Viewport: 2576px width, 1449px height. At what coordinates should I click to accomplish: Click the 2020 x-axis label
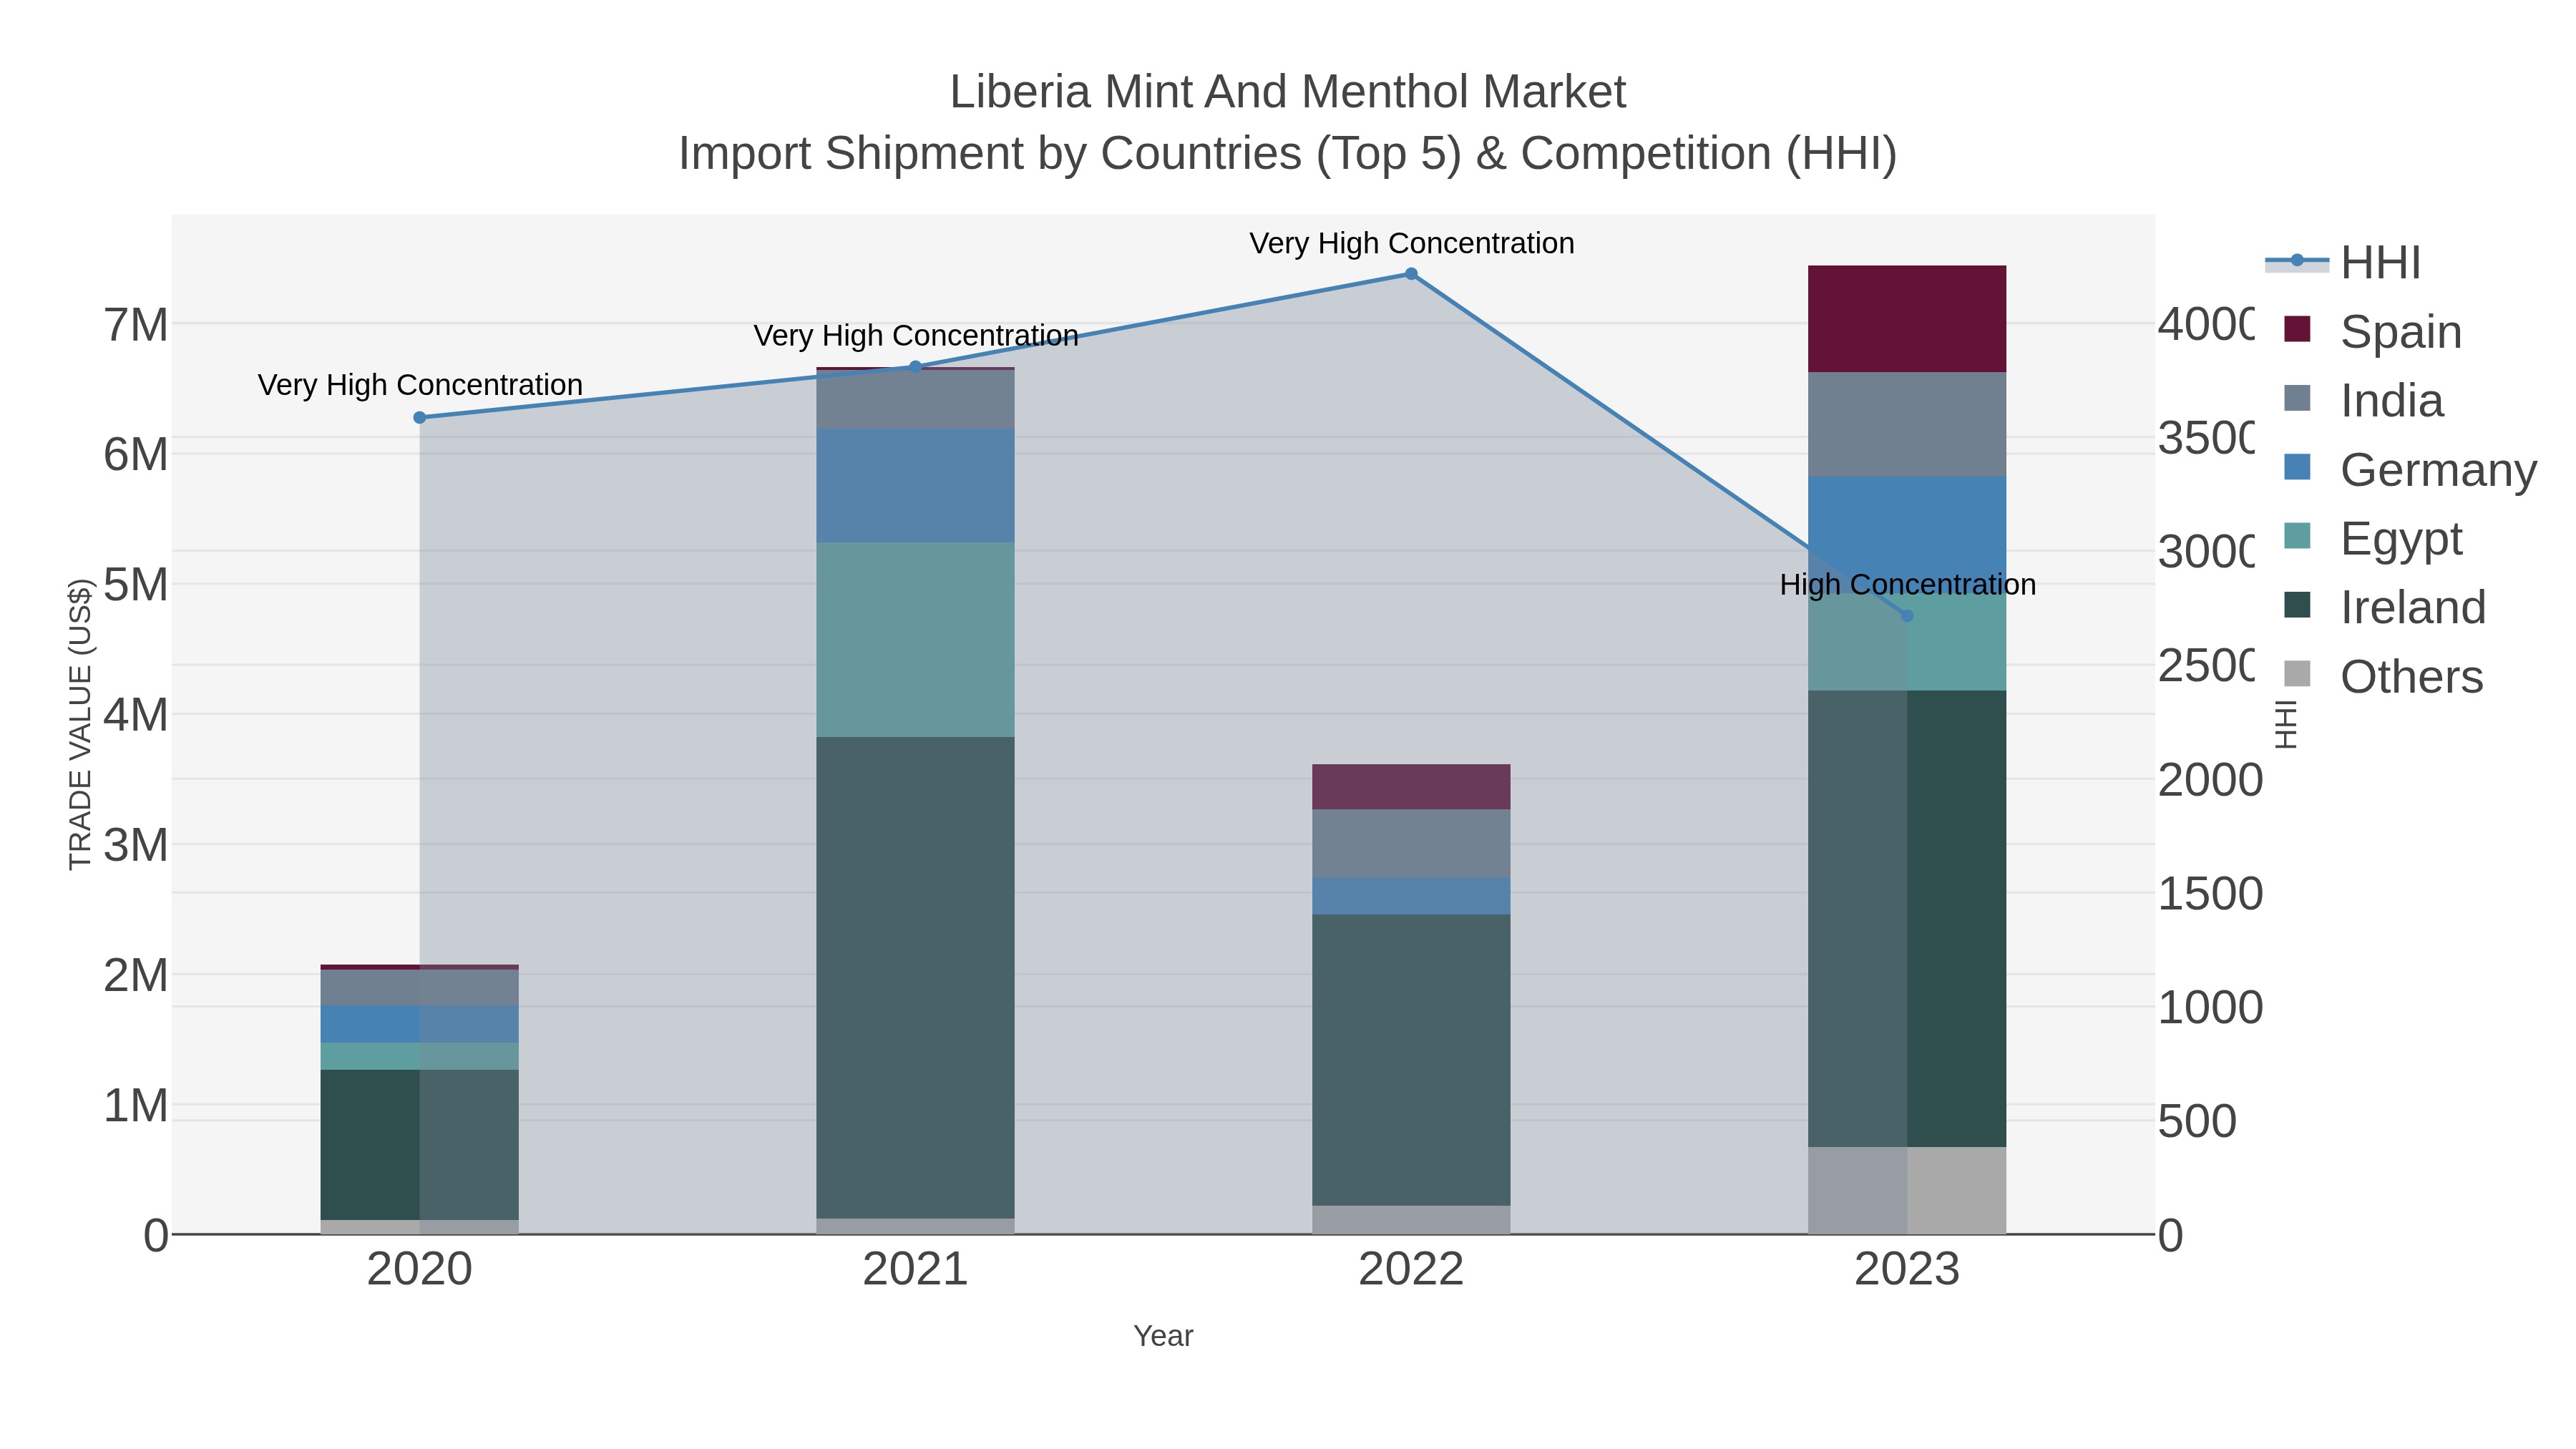coord(420,1270)
